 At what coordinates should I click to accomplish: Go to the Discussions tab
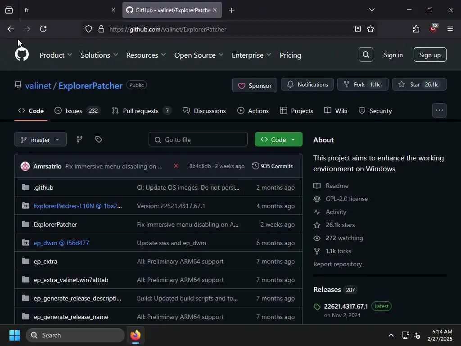[204, 111]
